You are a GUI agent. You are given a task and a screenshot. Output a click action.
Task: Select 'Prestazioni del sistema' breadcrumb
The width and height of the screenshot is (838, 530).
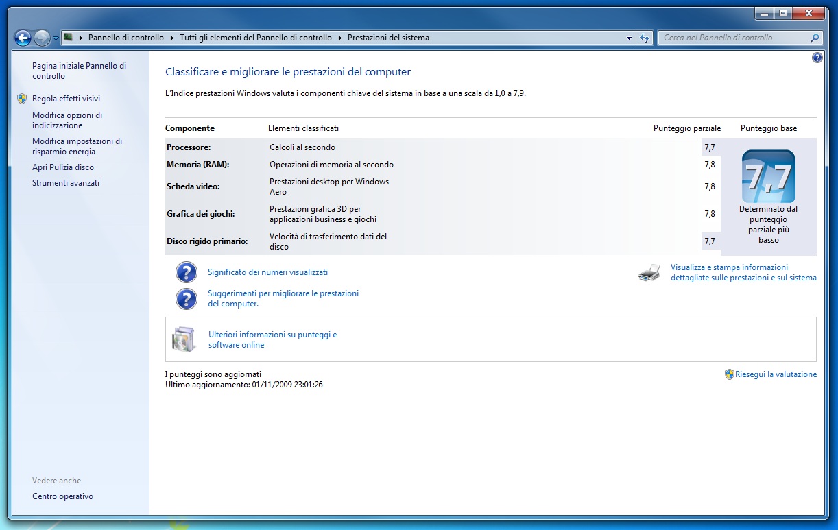coord(388,38)
